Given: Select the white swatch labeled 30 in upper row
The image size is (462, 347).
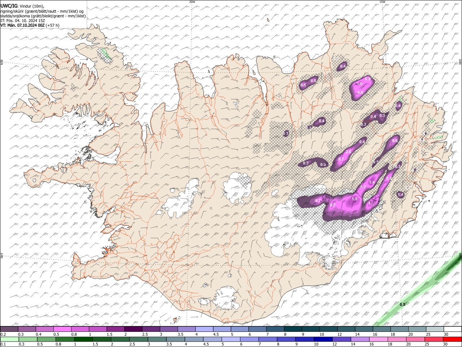Looking at the screenshot, I should tap(452, 329).
